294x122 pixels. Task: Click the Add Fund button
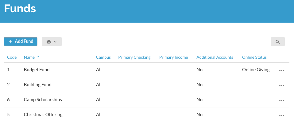[21, 42]
